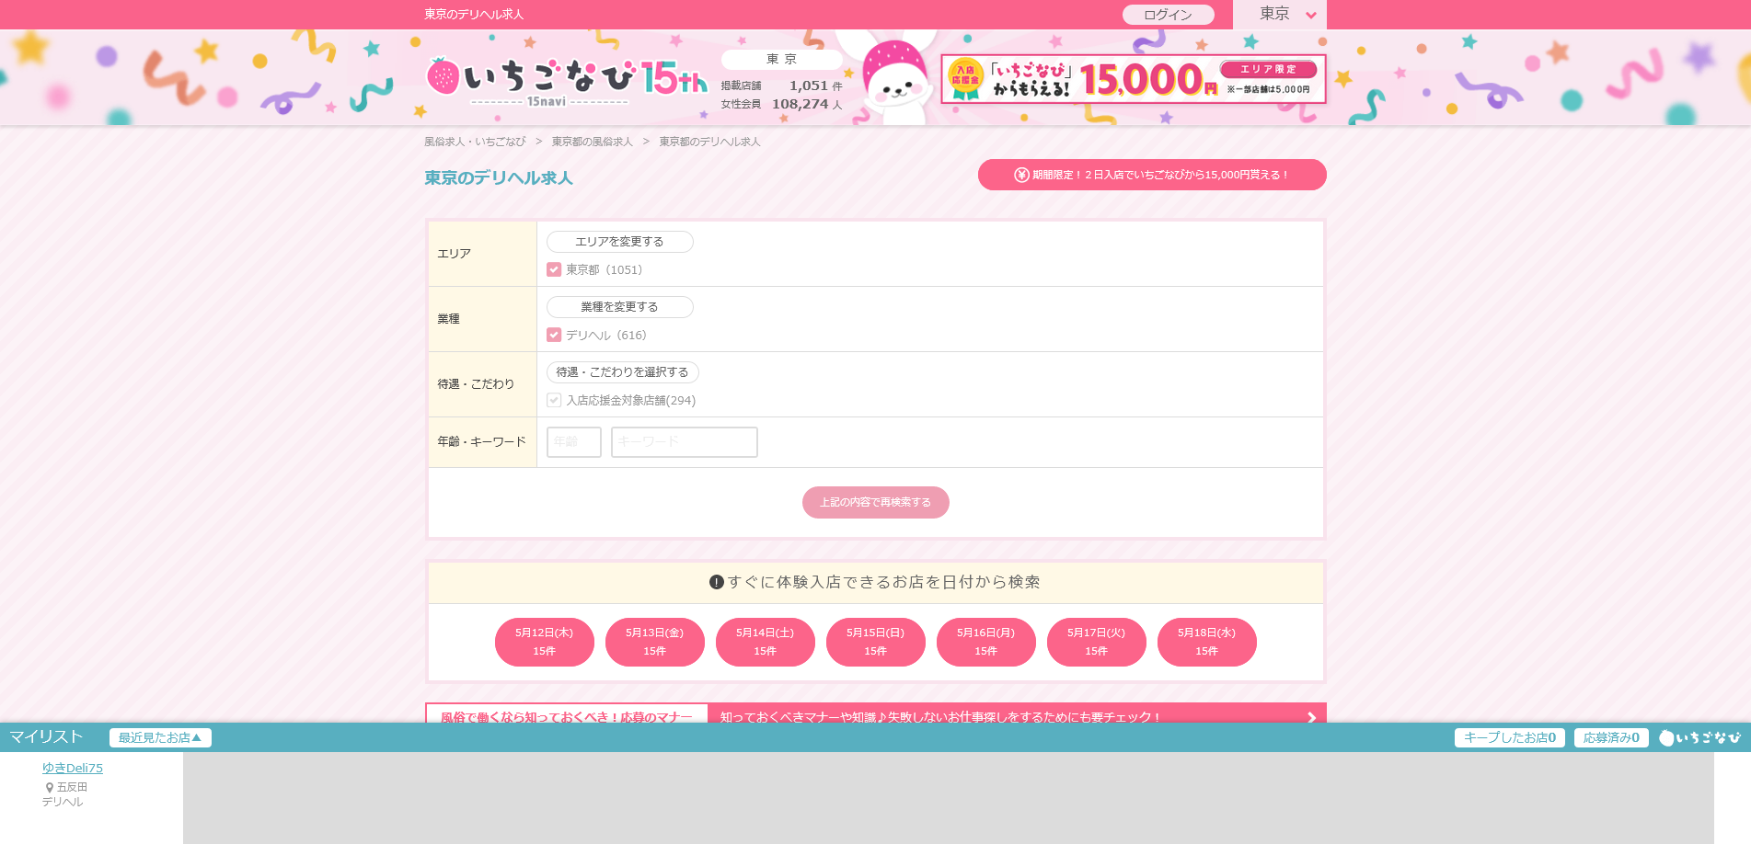Click 待遇・こだわりを選択する button
Screen dimensions: 1751x844
pyautogui.click(x=623, y=372)
